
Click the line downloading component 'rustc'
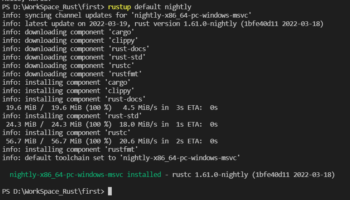tap(68, 66)
